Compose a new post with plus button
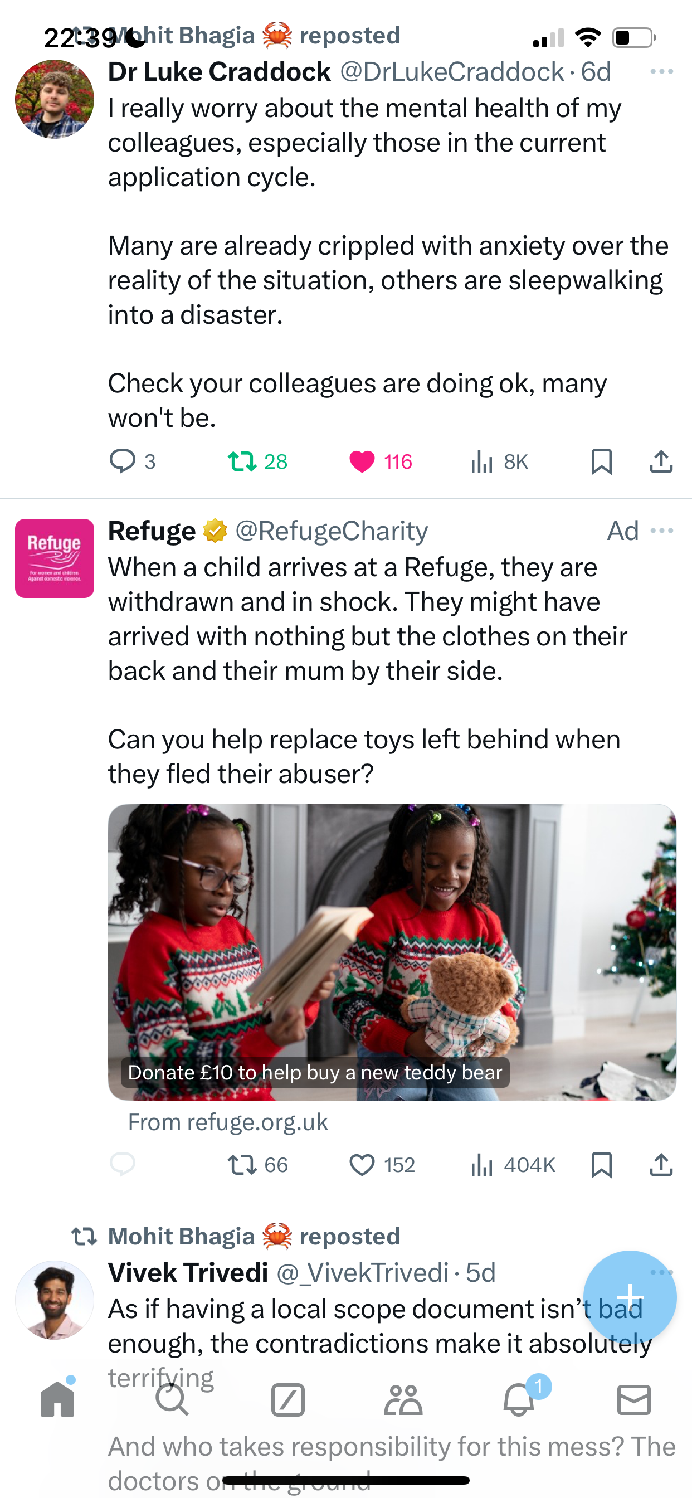Viewport: 692px width, 1498px height. tap(630, 1297)
